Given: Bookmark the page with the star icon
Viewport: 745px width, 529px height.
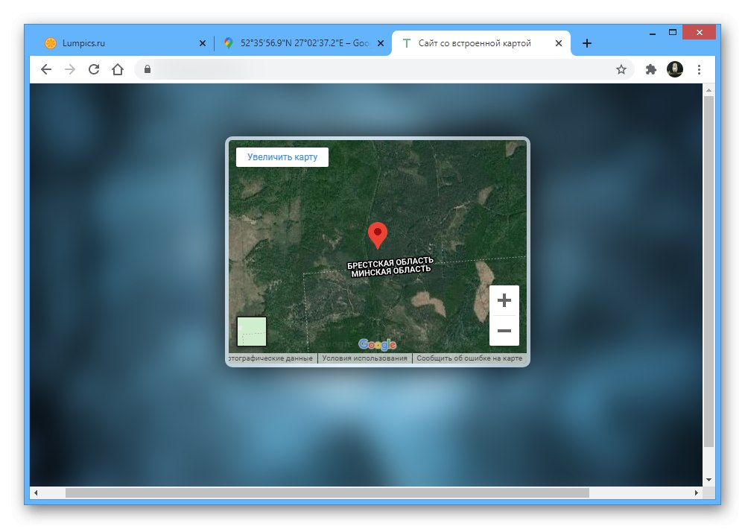Looking at the screenshot, I should click(621, 69).
